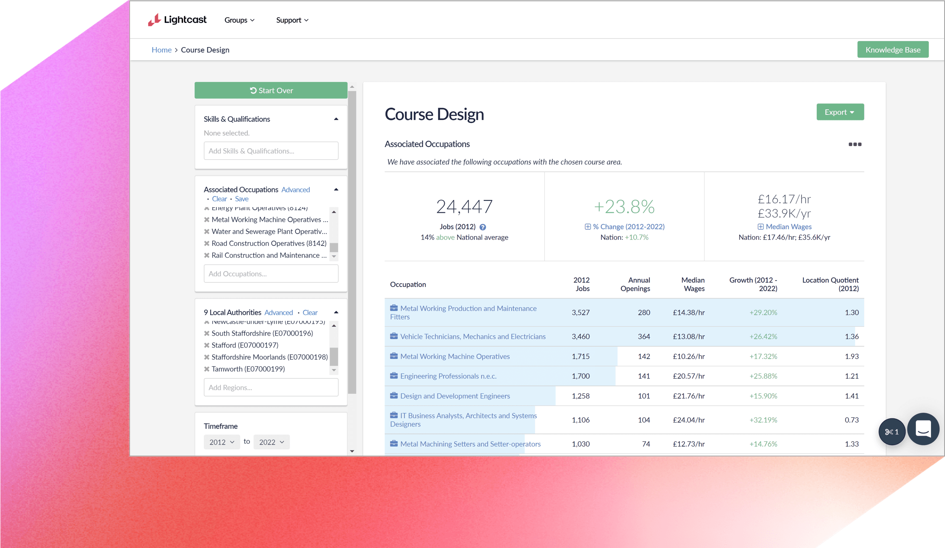Open the three-dots options menu
Screen dimensions: 945x548
(855, 145)
